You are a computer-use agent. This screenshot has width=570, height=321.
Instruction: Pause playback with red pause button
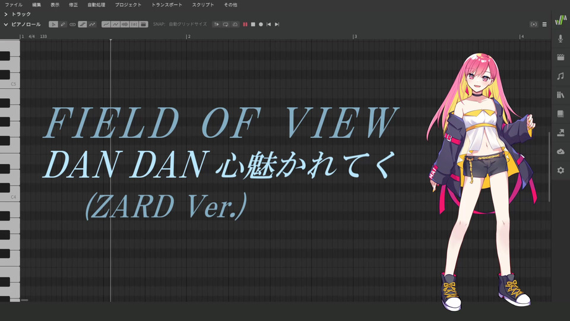[x=245, y=24]
